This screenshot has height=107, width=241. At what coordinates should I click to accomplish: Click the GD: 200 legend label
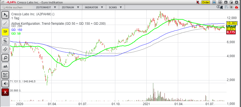coord(17,26)
